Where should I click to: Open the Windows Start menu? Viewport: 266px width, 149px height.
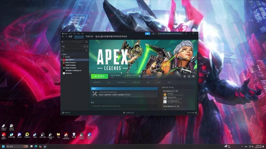click(x=3, y=147)
